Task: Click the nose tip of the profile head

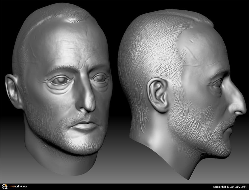Action: click(242, 108)
